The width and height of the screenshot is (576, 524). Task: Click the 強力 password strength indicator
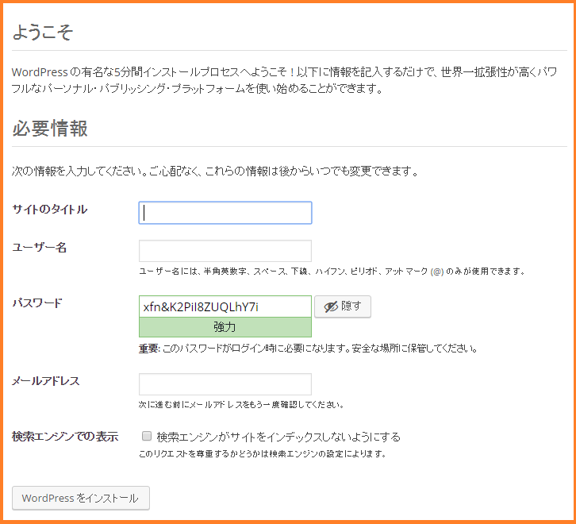(x=225, y=327)
